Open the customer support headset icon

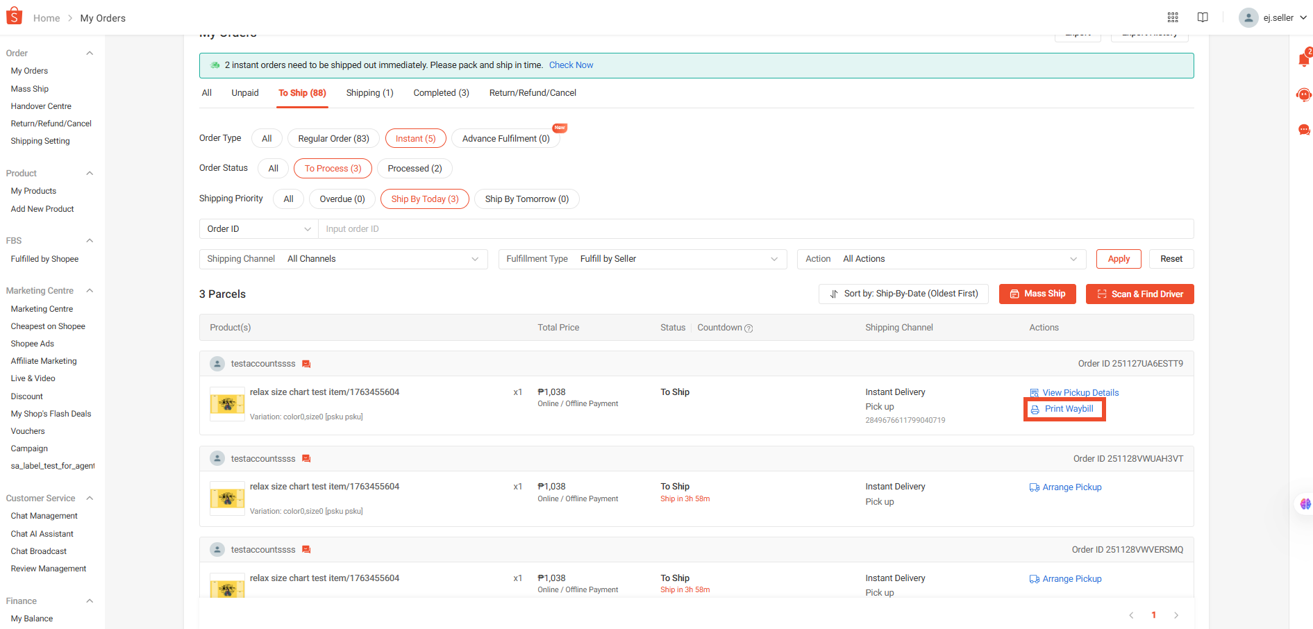pos(1304,94)
